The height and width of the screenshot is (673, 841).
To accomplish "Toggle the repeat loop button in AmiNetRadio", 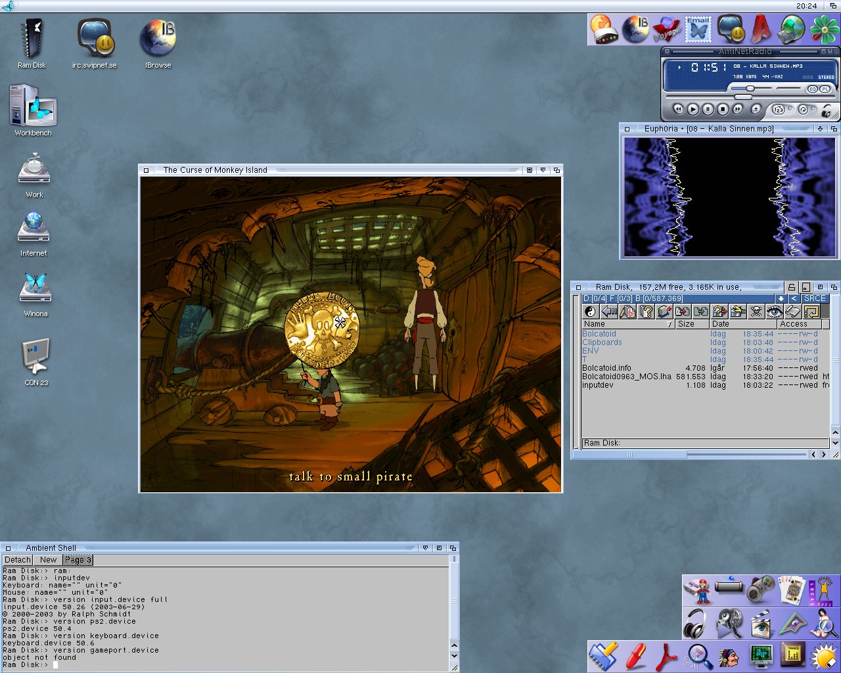I will 803,109.
